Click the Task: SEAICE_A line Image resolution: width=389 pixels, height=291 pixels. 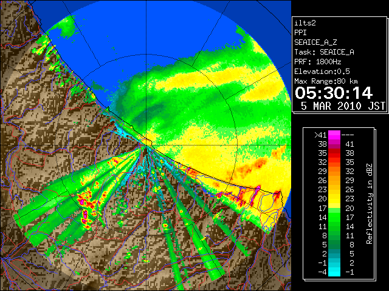pyautogui.click(x=324, y=52)
